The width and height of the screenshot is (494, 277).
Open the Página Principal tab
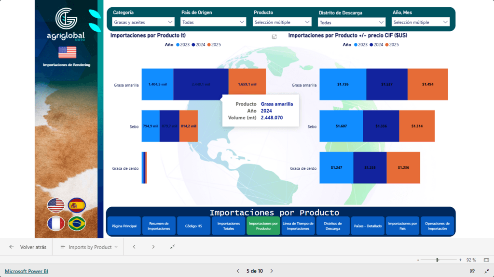[x=124, y=226]
